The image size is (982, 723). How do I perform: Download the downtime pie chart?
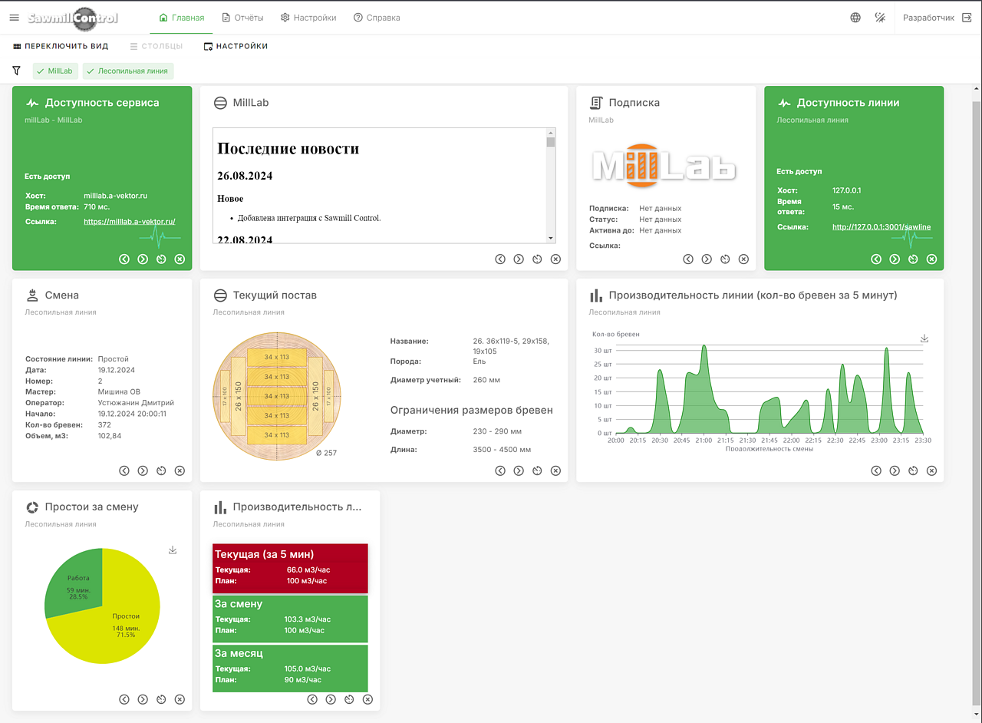click(x=173, y=550)
